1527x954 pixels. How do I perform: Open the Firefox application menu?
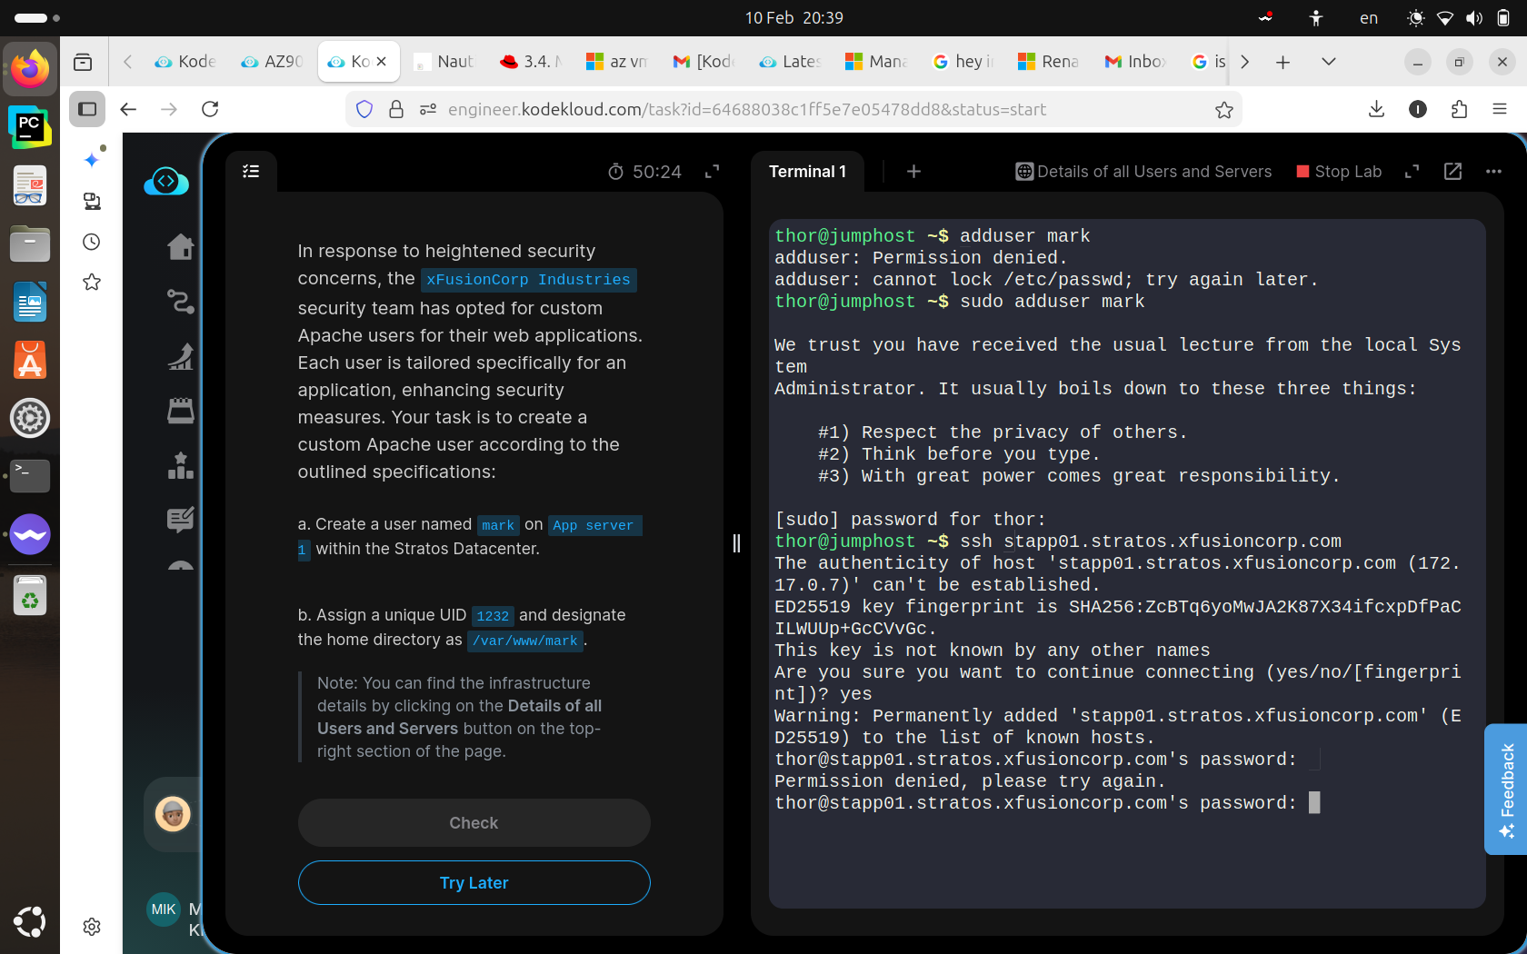click(1500, 110)
